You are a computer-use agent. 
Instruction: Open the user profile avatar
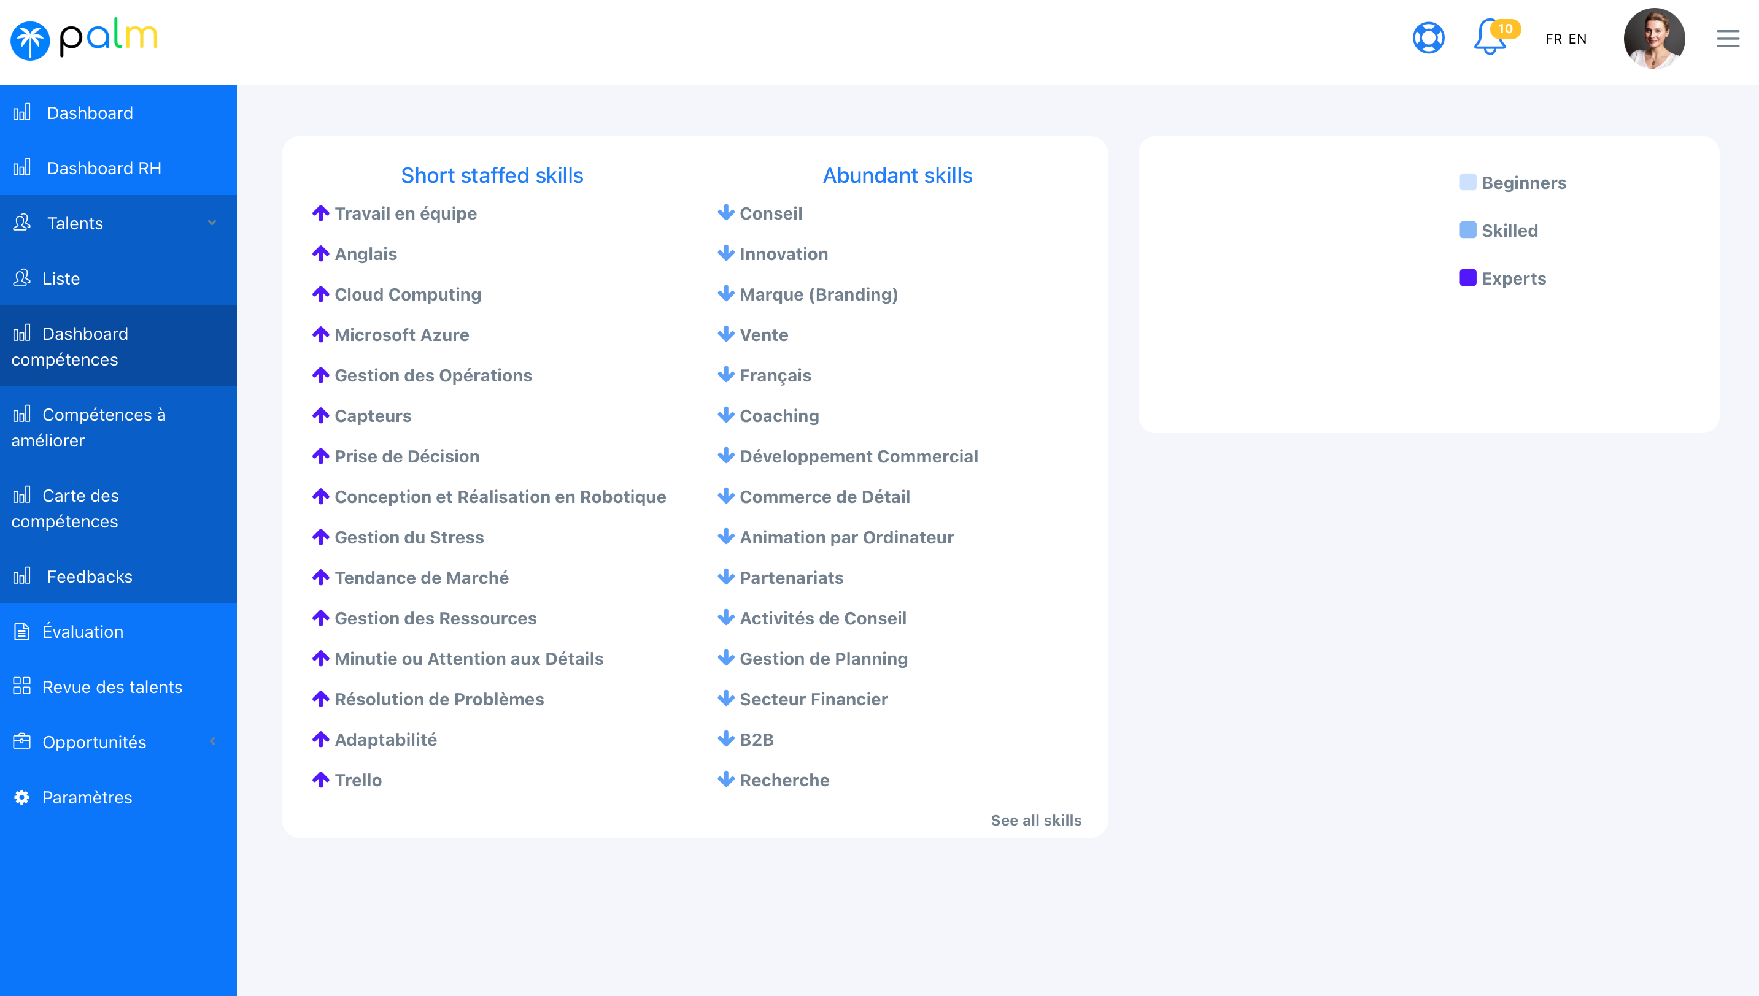pyautogui.click(x=1653, y=38)
